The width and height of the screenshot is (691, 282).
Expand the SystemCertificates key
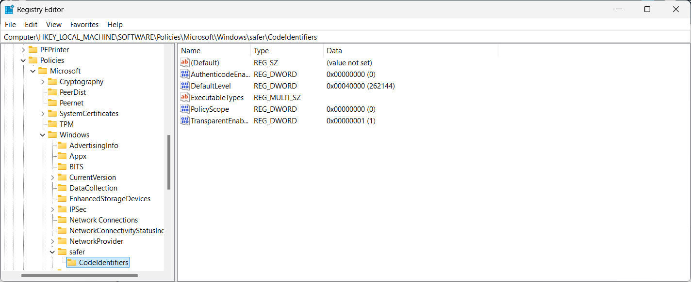click(43, 114)
